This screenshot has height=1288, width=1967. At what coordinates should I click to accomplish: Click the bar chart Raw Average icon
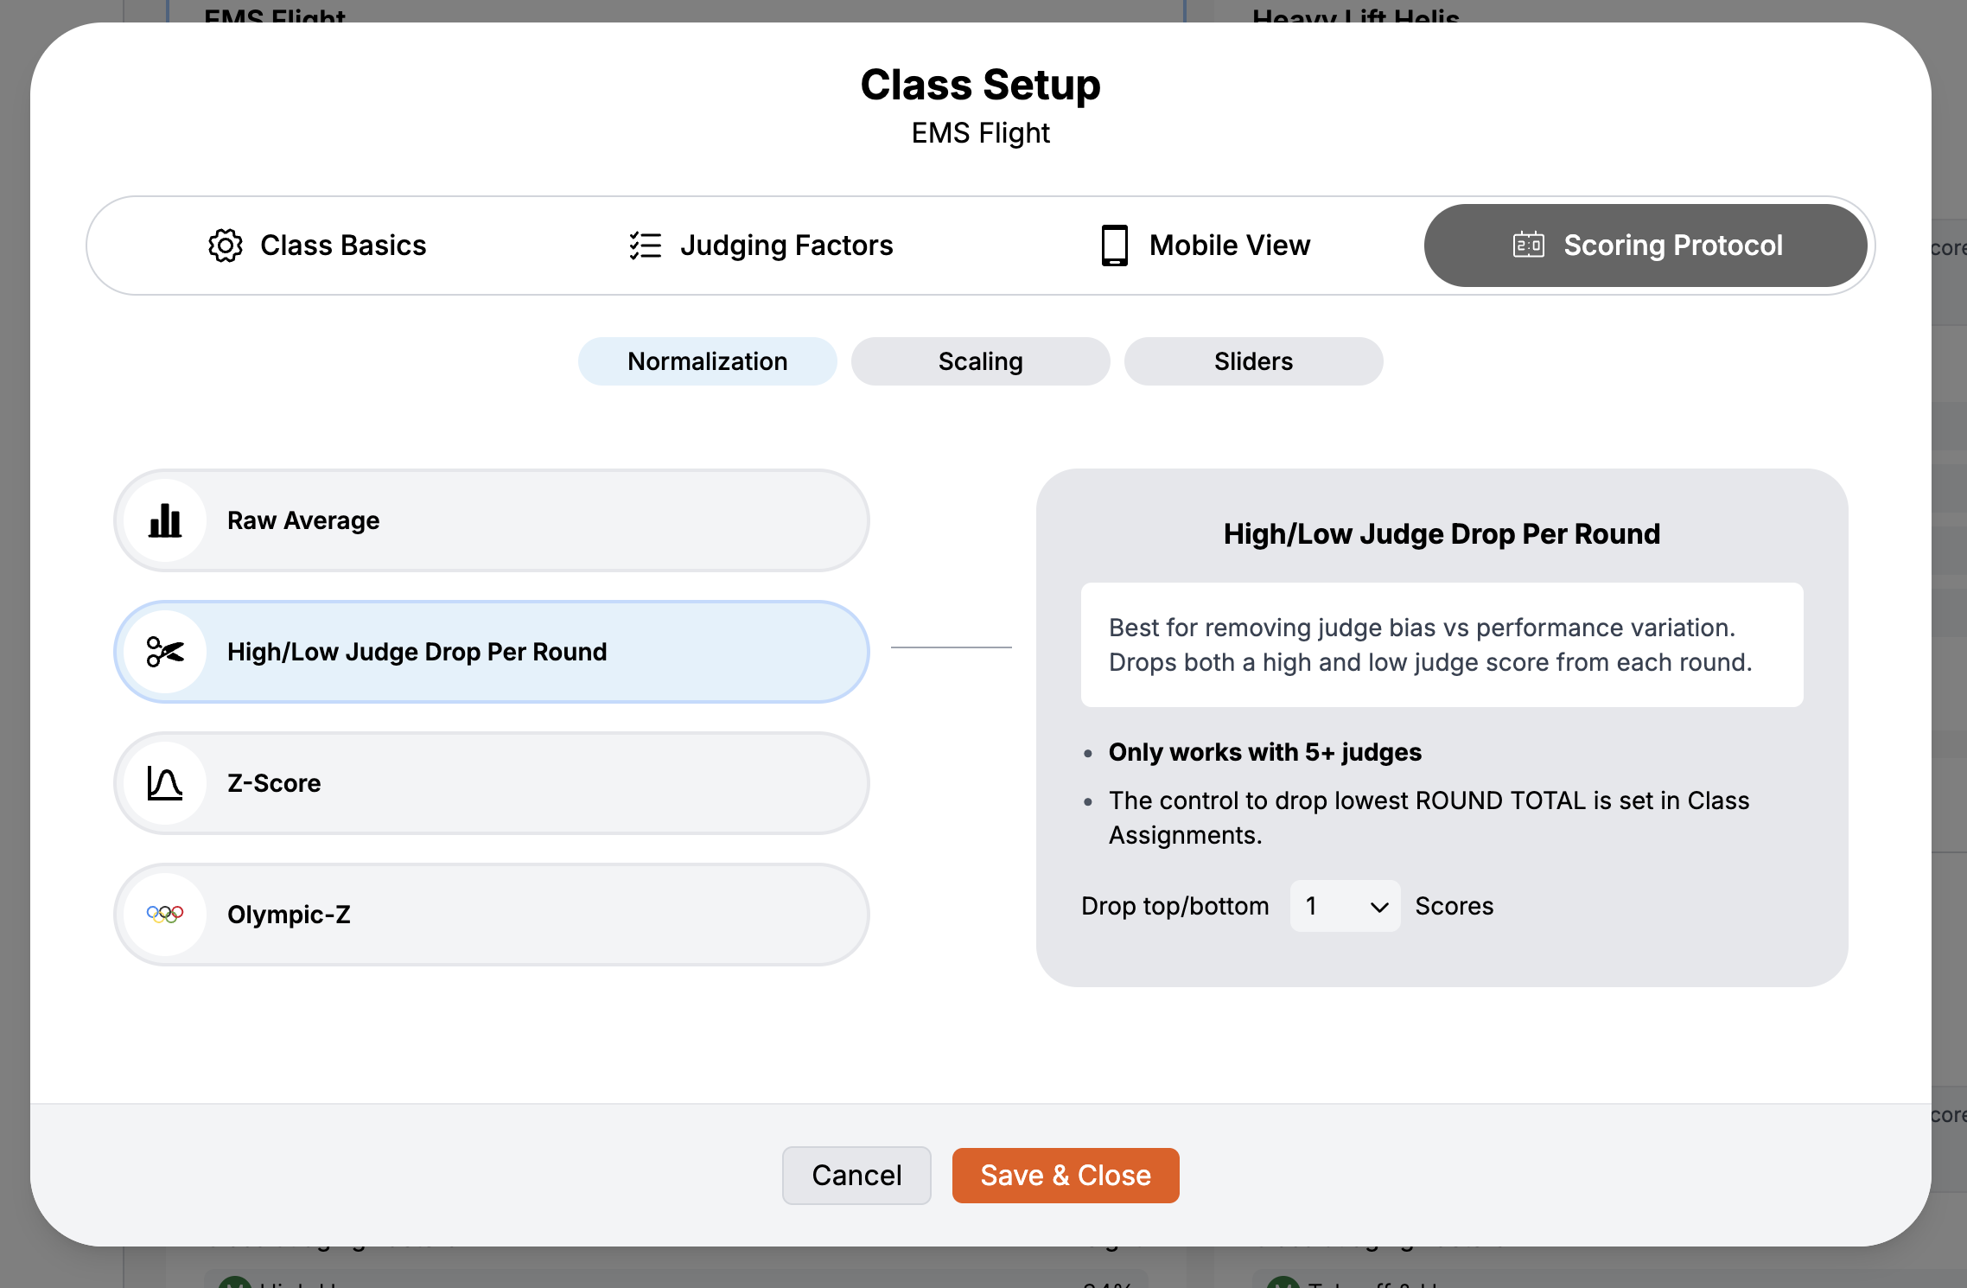click(165, 521)
